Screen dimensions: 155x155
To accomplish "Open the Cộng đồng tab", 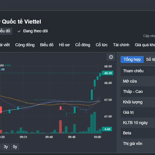I will pyautogui.click(x=25, y=45).
